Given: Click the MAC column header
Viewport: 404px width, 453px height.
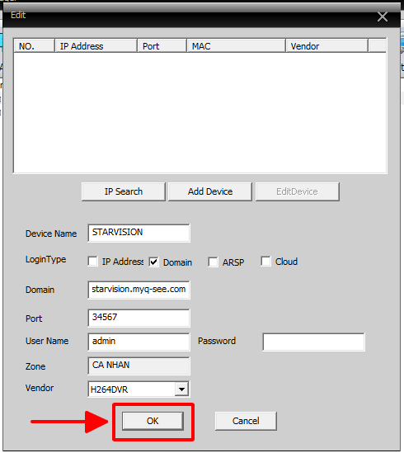Looking at the screenshot, I should coord(237,46).
